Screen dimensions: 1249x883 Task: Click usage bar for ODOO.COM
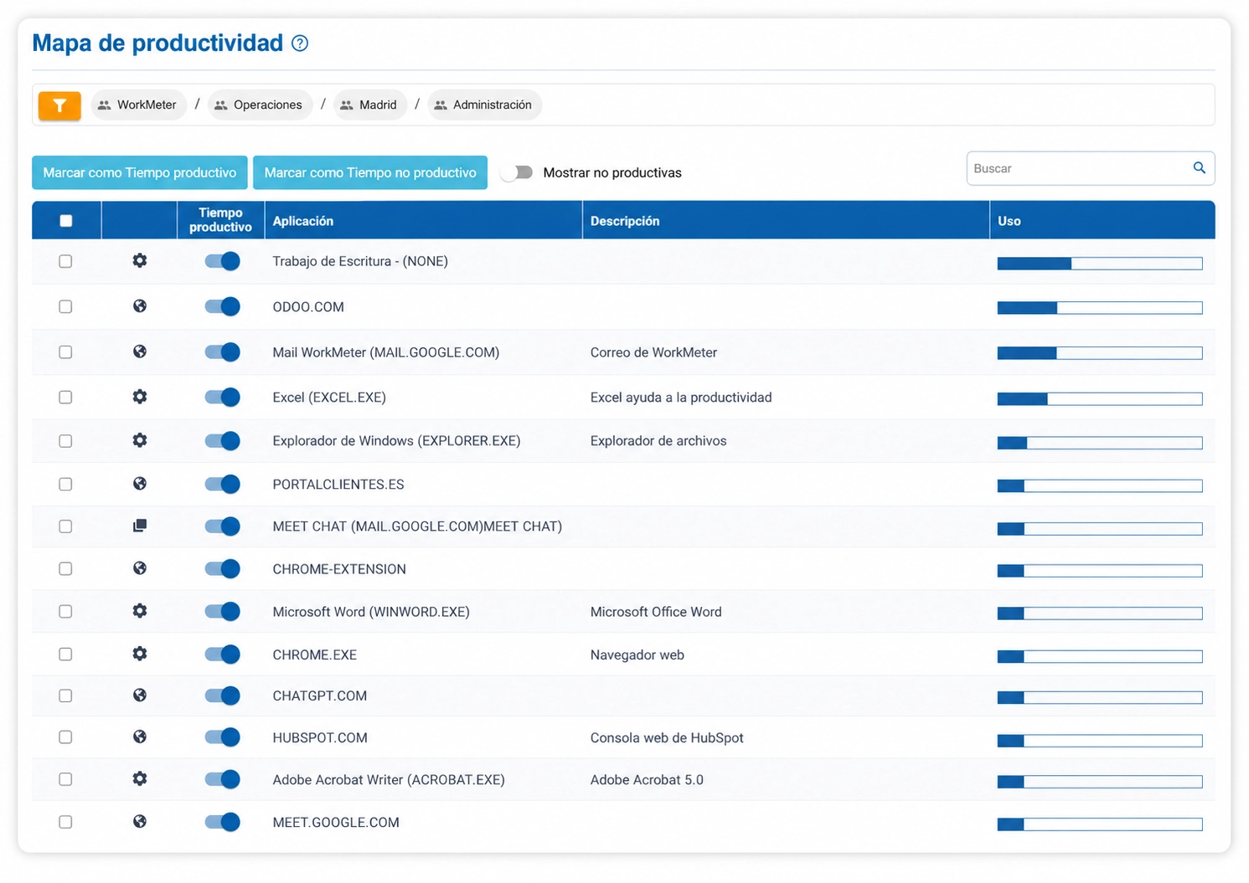click(1100, 308)
